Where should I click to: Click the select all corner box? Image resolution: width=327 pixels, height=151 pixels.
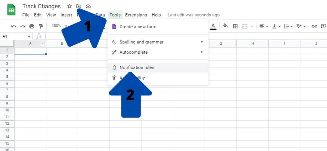tap(7, 43)
